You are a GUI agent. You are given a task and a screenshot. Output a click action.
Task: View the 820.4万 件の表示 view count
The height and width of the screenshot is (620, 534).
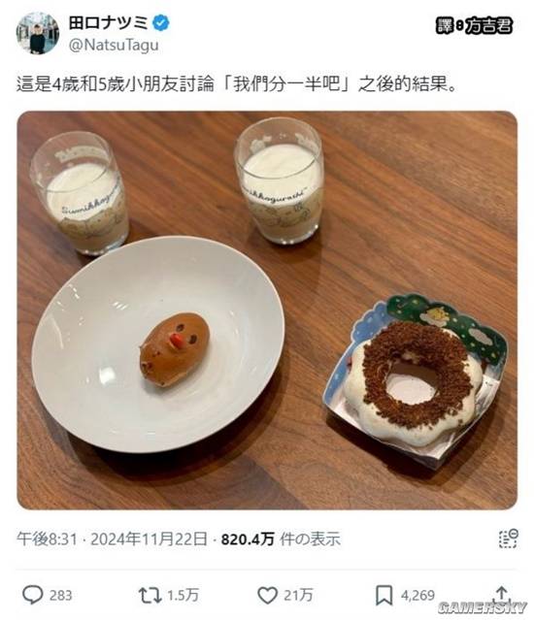[x=281, y=538]
